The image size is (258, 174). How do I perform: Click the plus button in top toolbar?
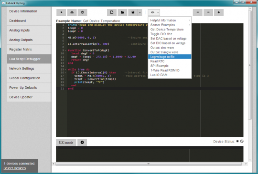click(219, 12)
